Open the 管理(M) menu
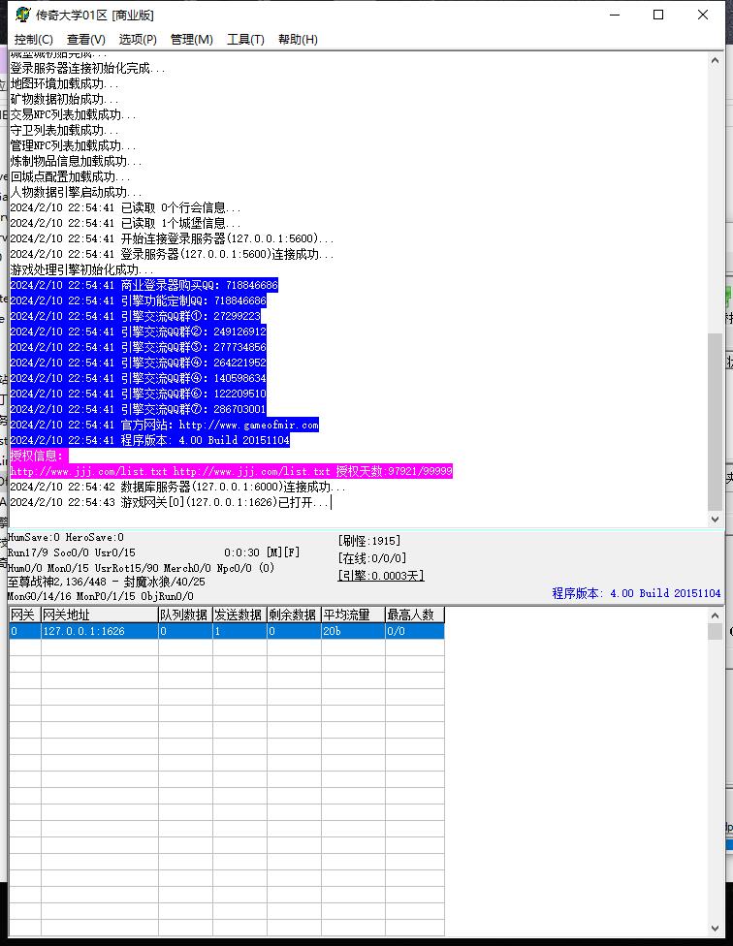 click(191, 39)
